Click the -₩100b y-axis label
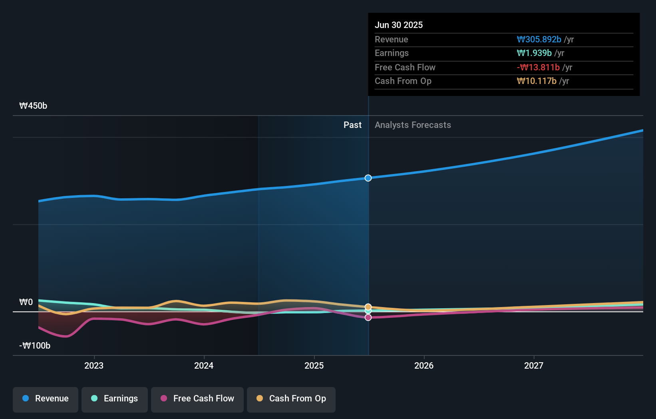 point(35,346)
